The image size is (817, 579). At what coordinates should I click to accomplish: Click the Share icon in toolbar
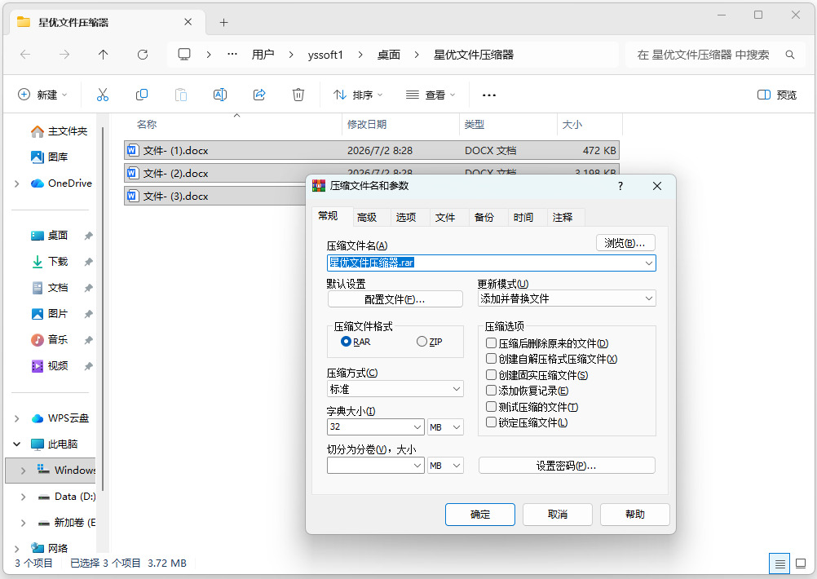[x=259, y=95]
